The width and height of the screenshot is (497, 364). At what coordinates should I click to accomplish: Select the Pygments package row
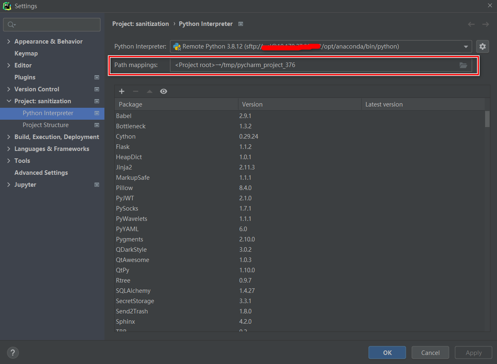click(x=300, y=239)
